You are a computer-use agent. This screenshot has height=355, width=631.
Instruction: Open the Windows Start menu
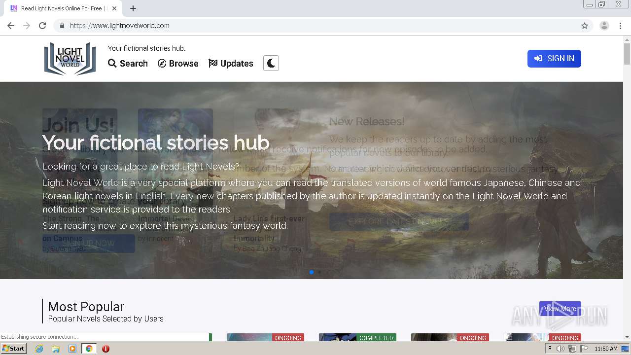13,349
